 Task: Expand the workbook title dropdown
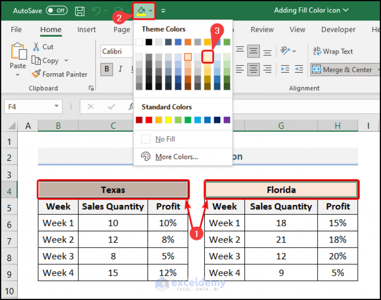(x=346, y=10)
